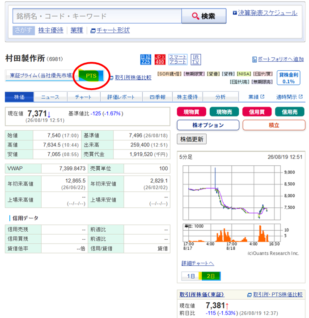This screenshot has width=309, height=318.
Task: Click the IR TV icon
Action: point(195,60)
